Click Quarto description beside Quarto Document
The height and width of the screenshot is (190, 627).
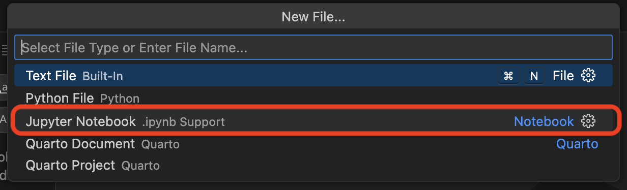click(x=160, y=144)
